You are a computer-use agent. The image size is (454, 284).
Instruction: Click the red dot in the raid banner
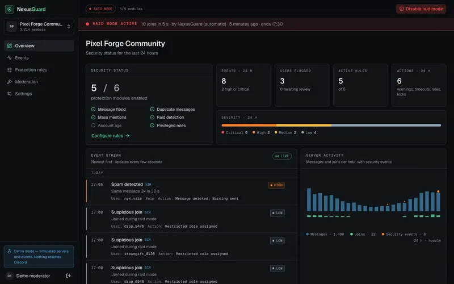(x=87, y=24)
